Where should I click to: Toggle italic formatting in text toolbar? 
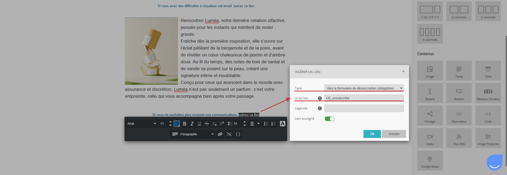192,124
